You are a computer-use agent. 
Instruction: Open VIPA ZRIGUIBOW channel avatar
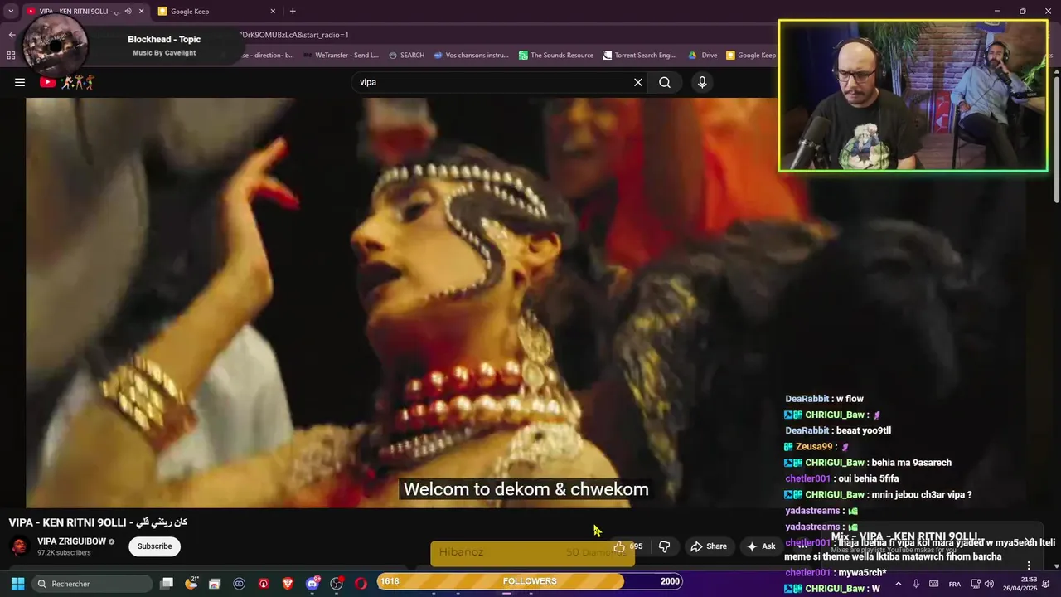[19, 546]
